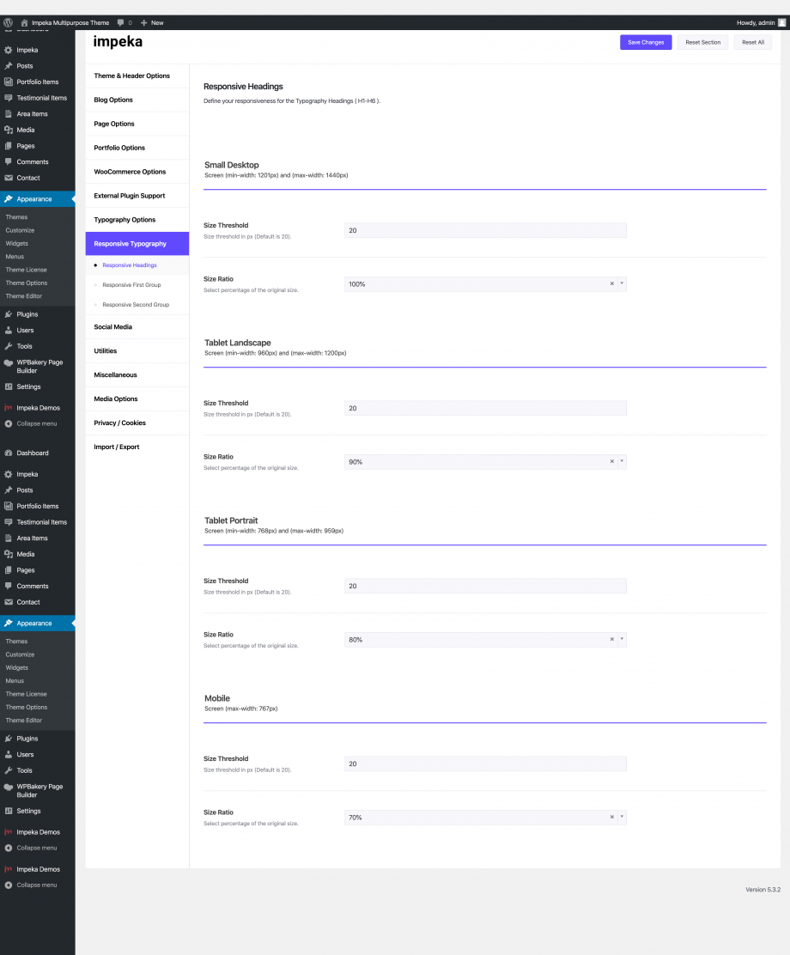Screen dimensions: 790x955
Task: Open the Mobile Size Ratio dropdown
Action: pyautogui.click(x=621, y=817)
